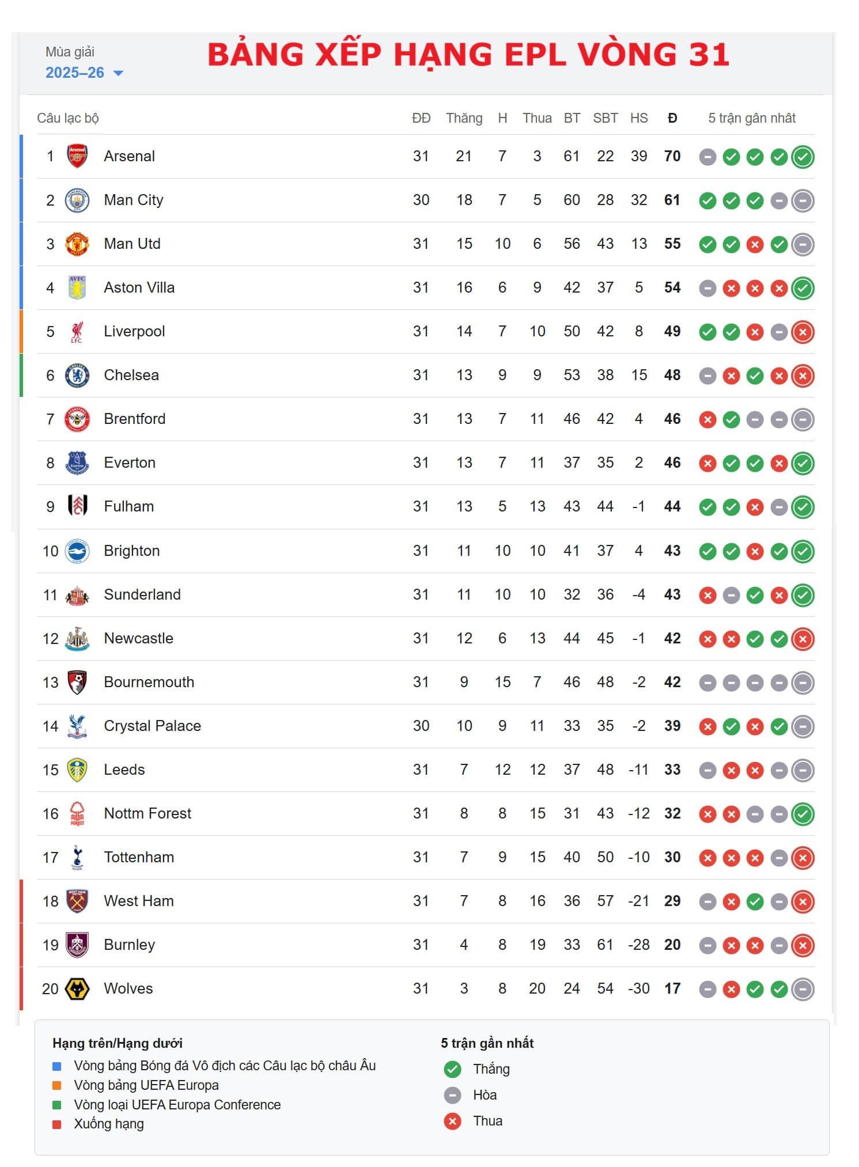Click Man City's latest match draw icon
Viewport: 859px width, 1167px height.
(x=803, y=200)
